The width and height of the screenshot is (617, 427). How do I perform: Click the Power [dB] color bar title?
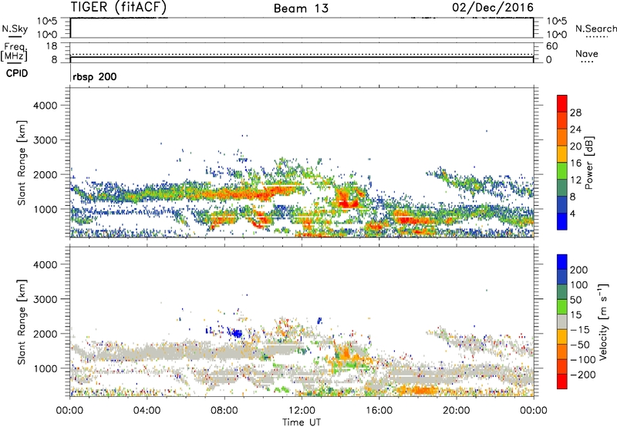click(588, 163)
